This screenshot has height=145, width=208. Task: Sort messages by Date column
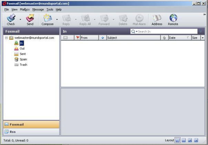point(180,38)
